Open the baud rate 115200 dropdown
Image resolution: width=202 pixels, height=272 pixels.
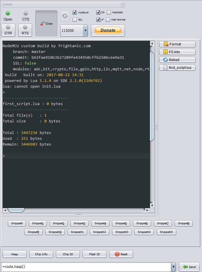point(85,30)
